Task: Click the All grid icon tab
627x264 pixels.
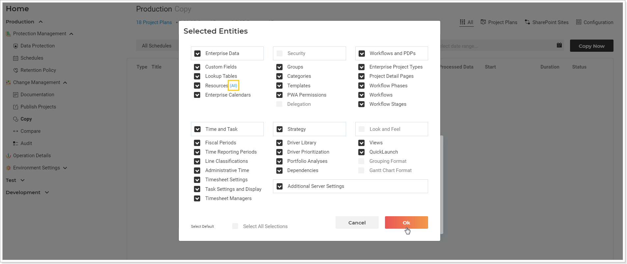Action: [x=462, y=22]
